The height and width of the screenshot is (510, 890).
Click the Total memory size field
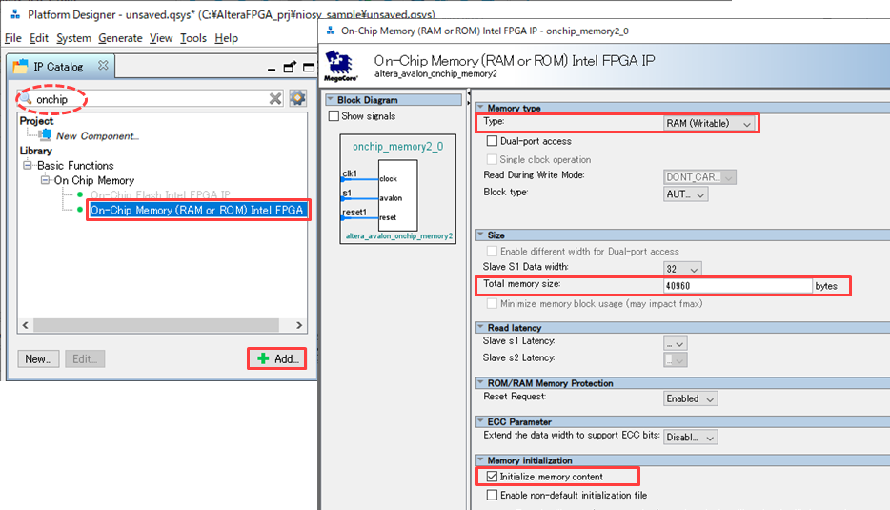[738, 286]
